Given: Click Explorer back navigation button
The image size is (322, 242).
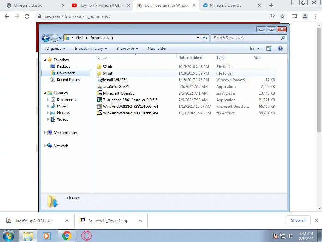Looking at the screenshot, I should coord(46,38).
